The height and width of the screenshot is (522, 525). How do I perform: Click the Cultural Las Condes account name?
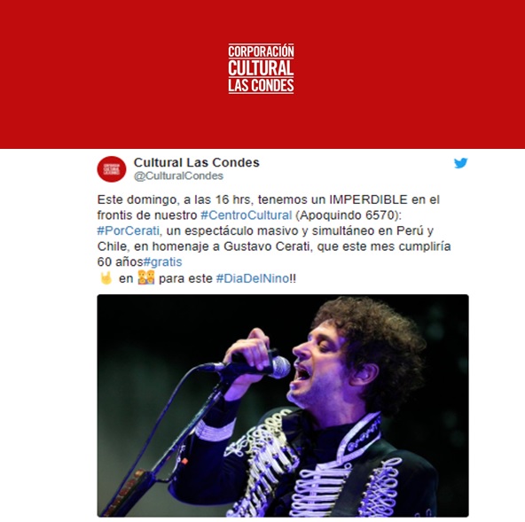[x=197, y=162]
